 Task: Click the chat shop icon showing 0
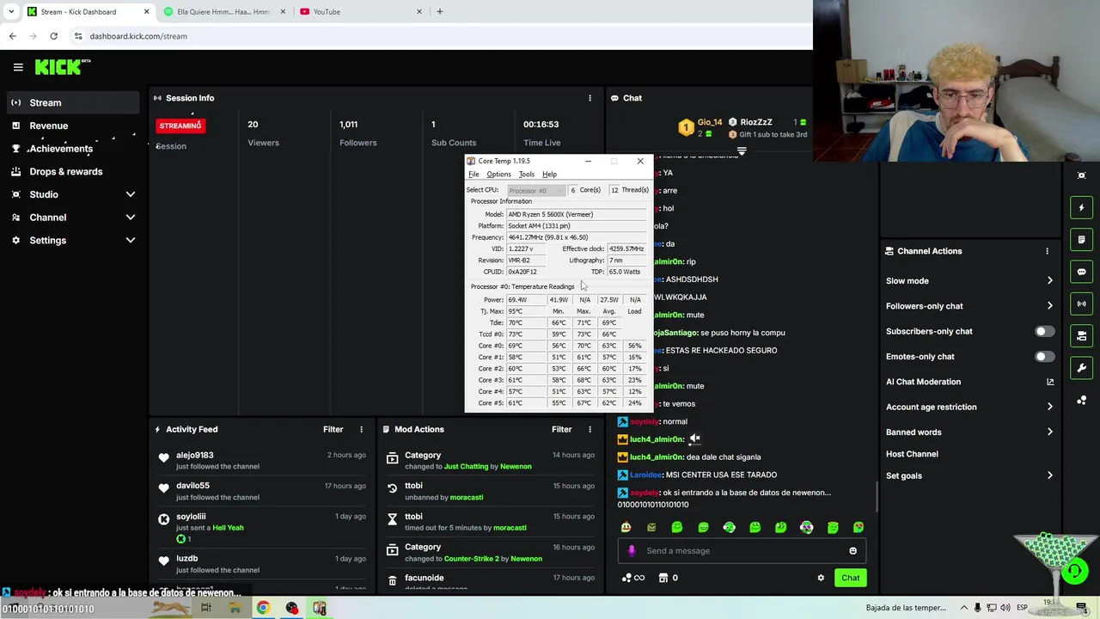click(x=668, y=578)
